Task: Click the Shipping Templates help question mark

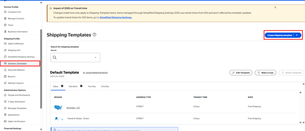Action: point(94,35)
